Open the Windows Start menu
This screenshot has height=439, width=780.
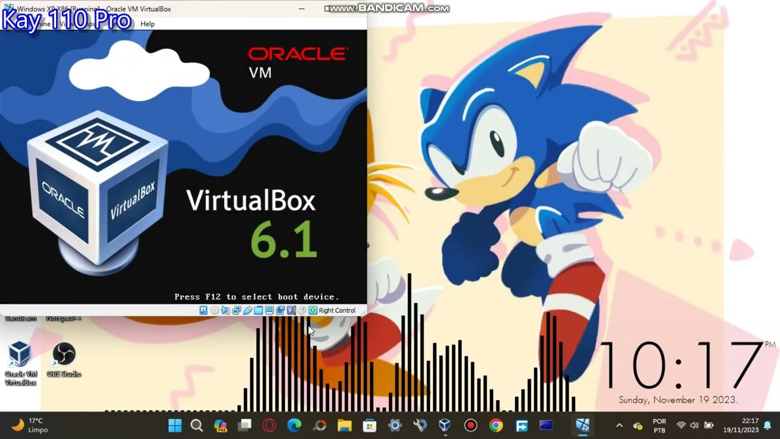175,425
